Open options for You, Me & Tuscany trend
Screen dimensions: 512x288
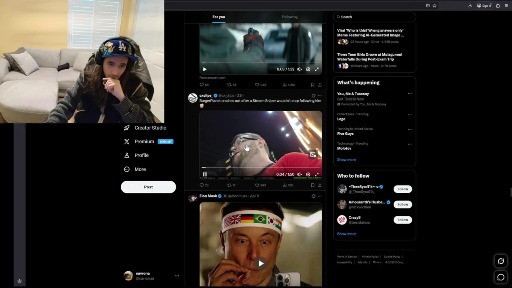click(410, 94)
